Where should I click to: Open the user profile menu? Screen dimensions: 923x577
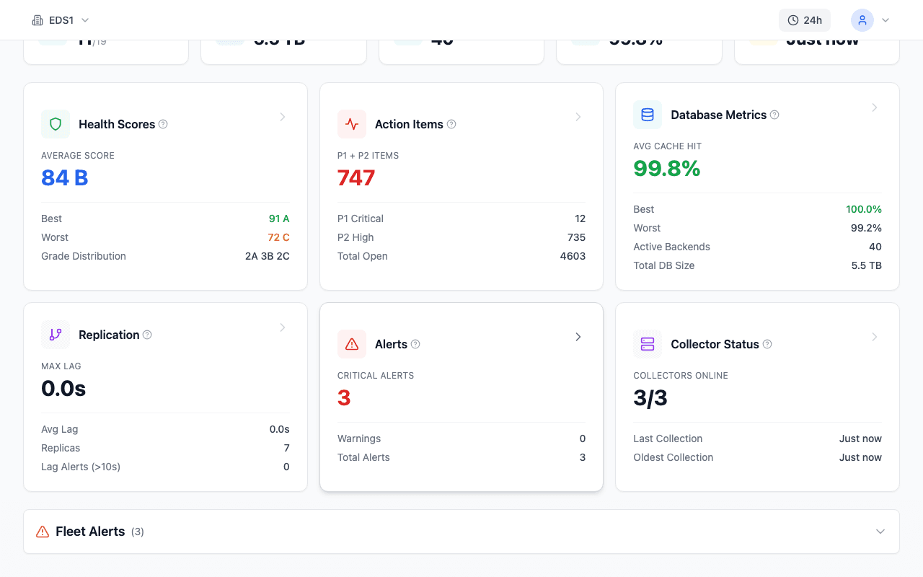point(870,20)
